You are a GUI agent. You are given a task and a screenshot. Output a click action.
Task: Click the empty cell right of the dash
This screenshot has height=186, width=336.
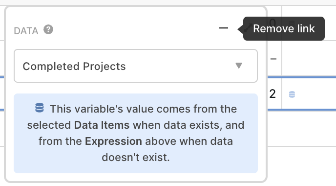click(x=309, y=58)
